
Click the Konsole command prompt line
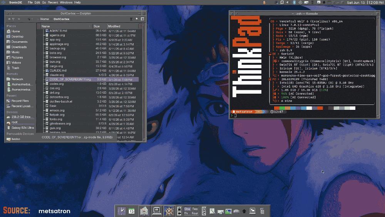click(303, 116)
